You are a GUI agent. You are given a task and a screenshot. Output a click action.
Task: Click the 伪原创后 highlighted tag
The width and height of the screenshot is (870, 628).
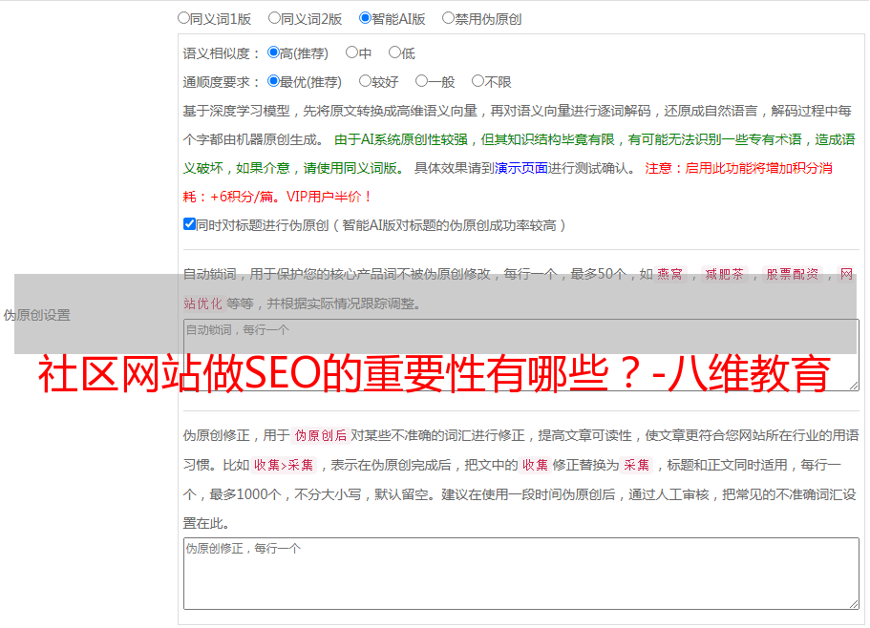[x=321, y=435]
